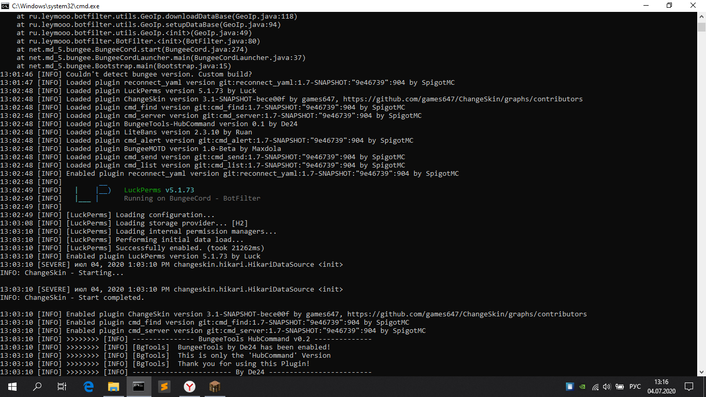Click the Command Prompt taskbar icon
The image size is (706, 397).
point(139,386)
